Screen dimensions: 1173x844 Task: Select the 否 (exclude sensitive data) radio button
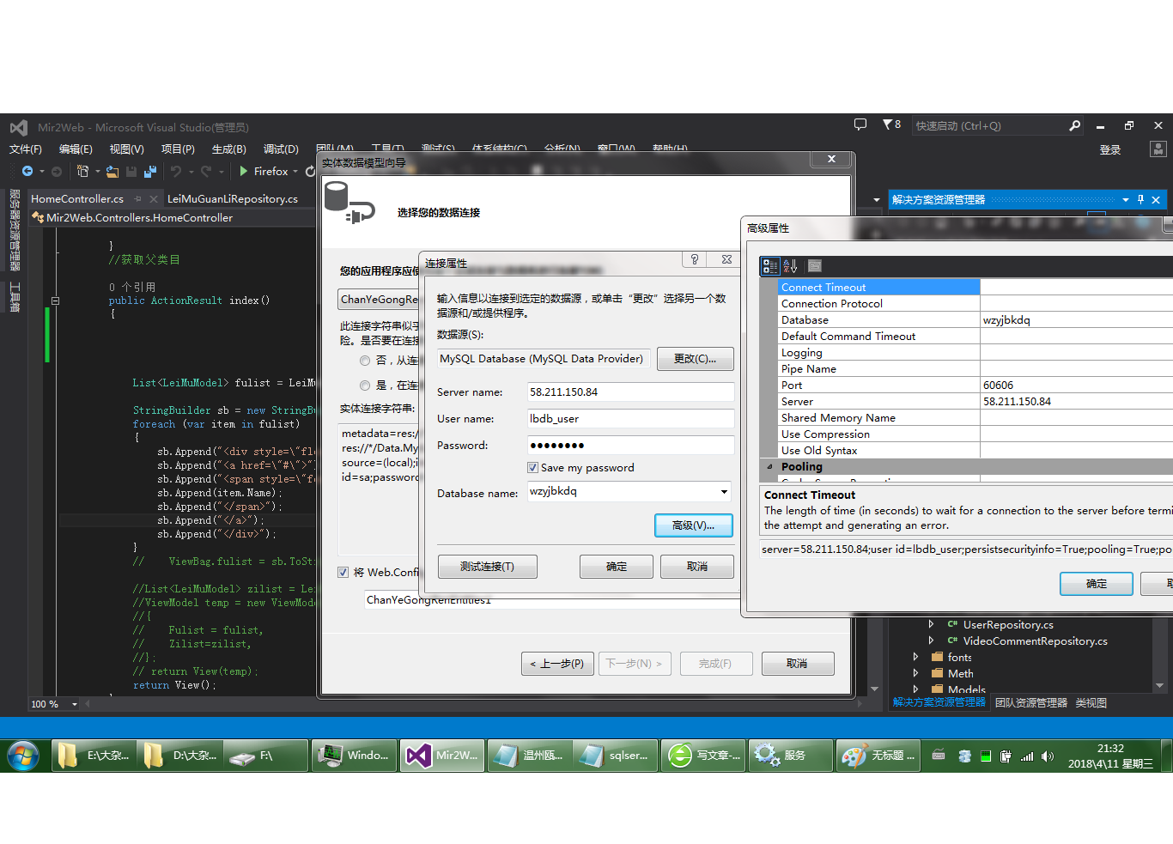365,361
